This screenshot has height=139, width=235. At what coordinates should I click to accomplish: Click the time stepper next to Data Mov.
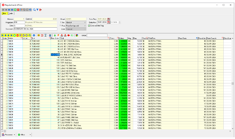[120, 22]
